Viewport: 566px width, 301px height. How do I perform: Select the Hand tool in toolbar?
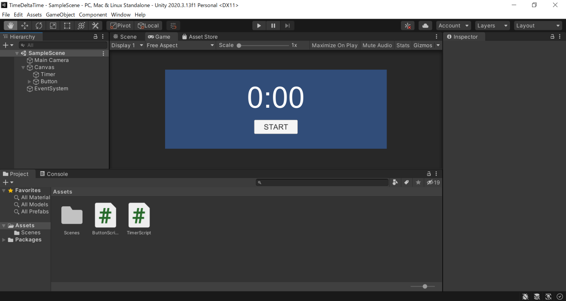click(x=11, y=25)
